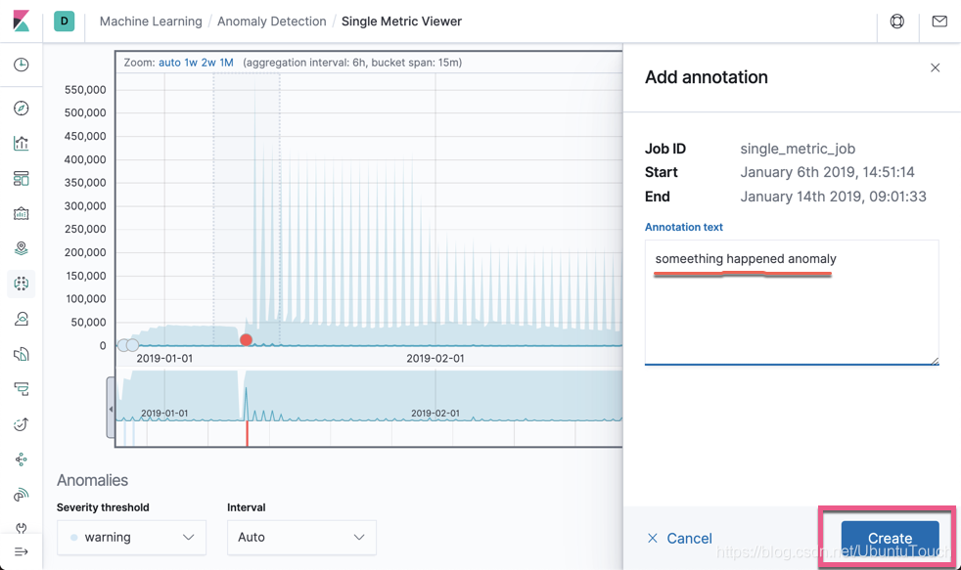This screenshot has height=570, width=961.
Task: Open the newsfeed mail icon
Action: pos(939,22)
